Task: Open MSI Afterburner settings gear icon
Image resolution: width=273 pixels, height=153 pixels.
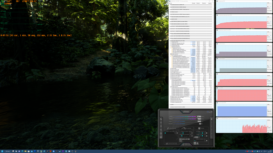Action: (x=161, y=133)
